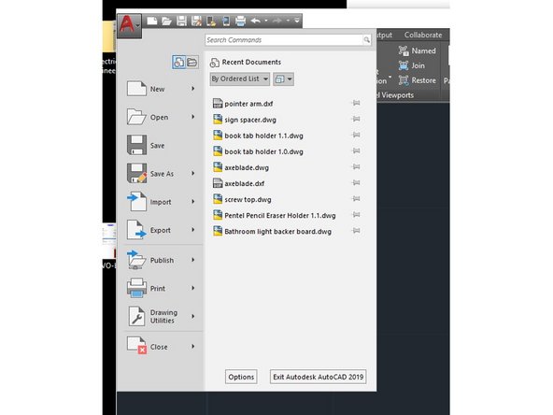This screenshot has width=553, height=415.
Task: Click the Join viewports button in ribbon
Action: (412, 65)
